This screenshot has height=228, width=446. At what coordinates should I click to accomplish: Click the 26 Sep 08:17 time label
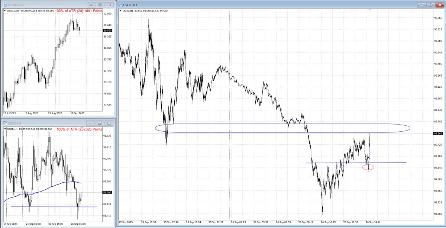[x=306, y=222]
